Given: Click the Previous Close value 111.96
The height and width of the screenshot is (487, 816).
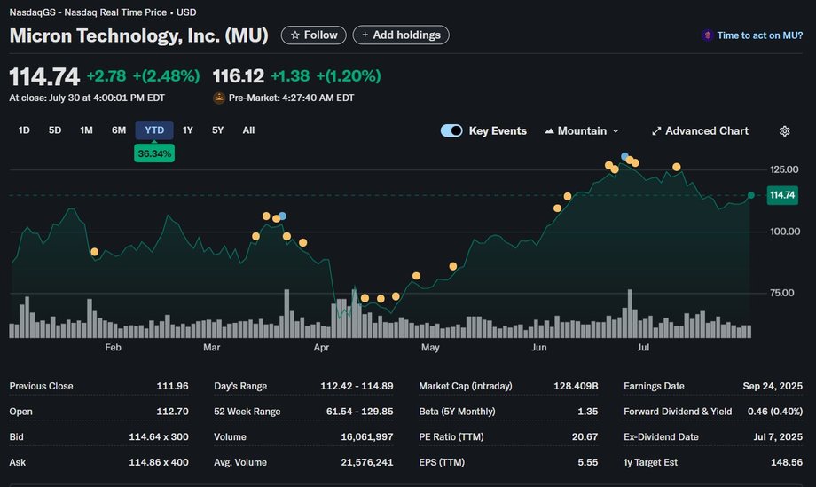Looking at the screenshot, I should [172, 386].
